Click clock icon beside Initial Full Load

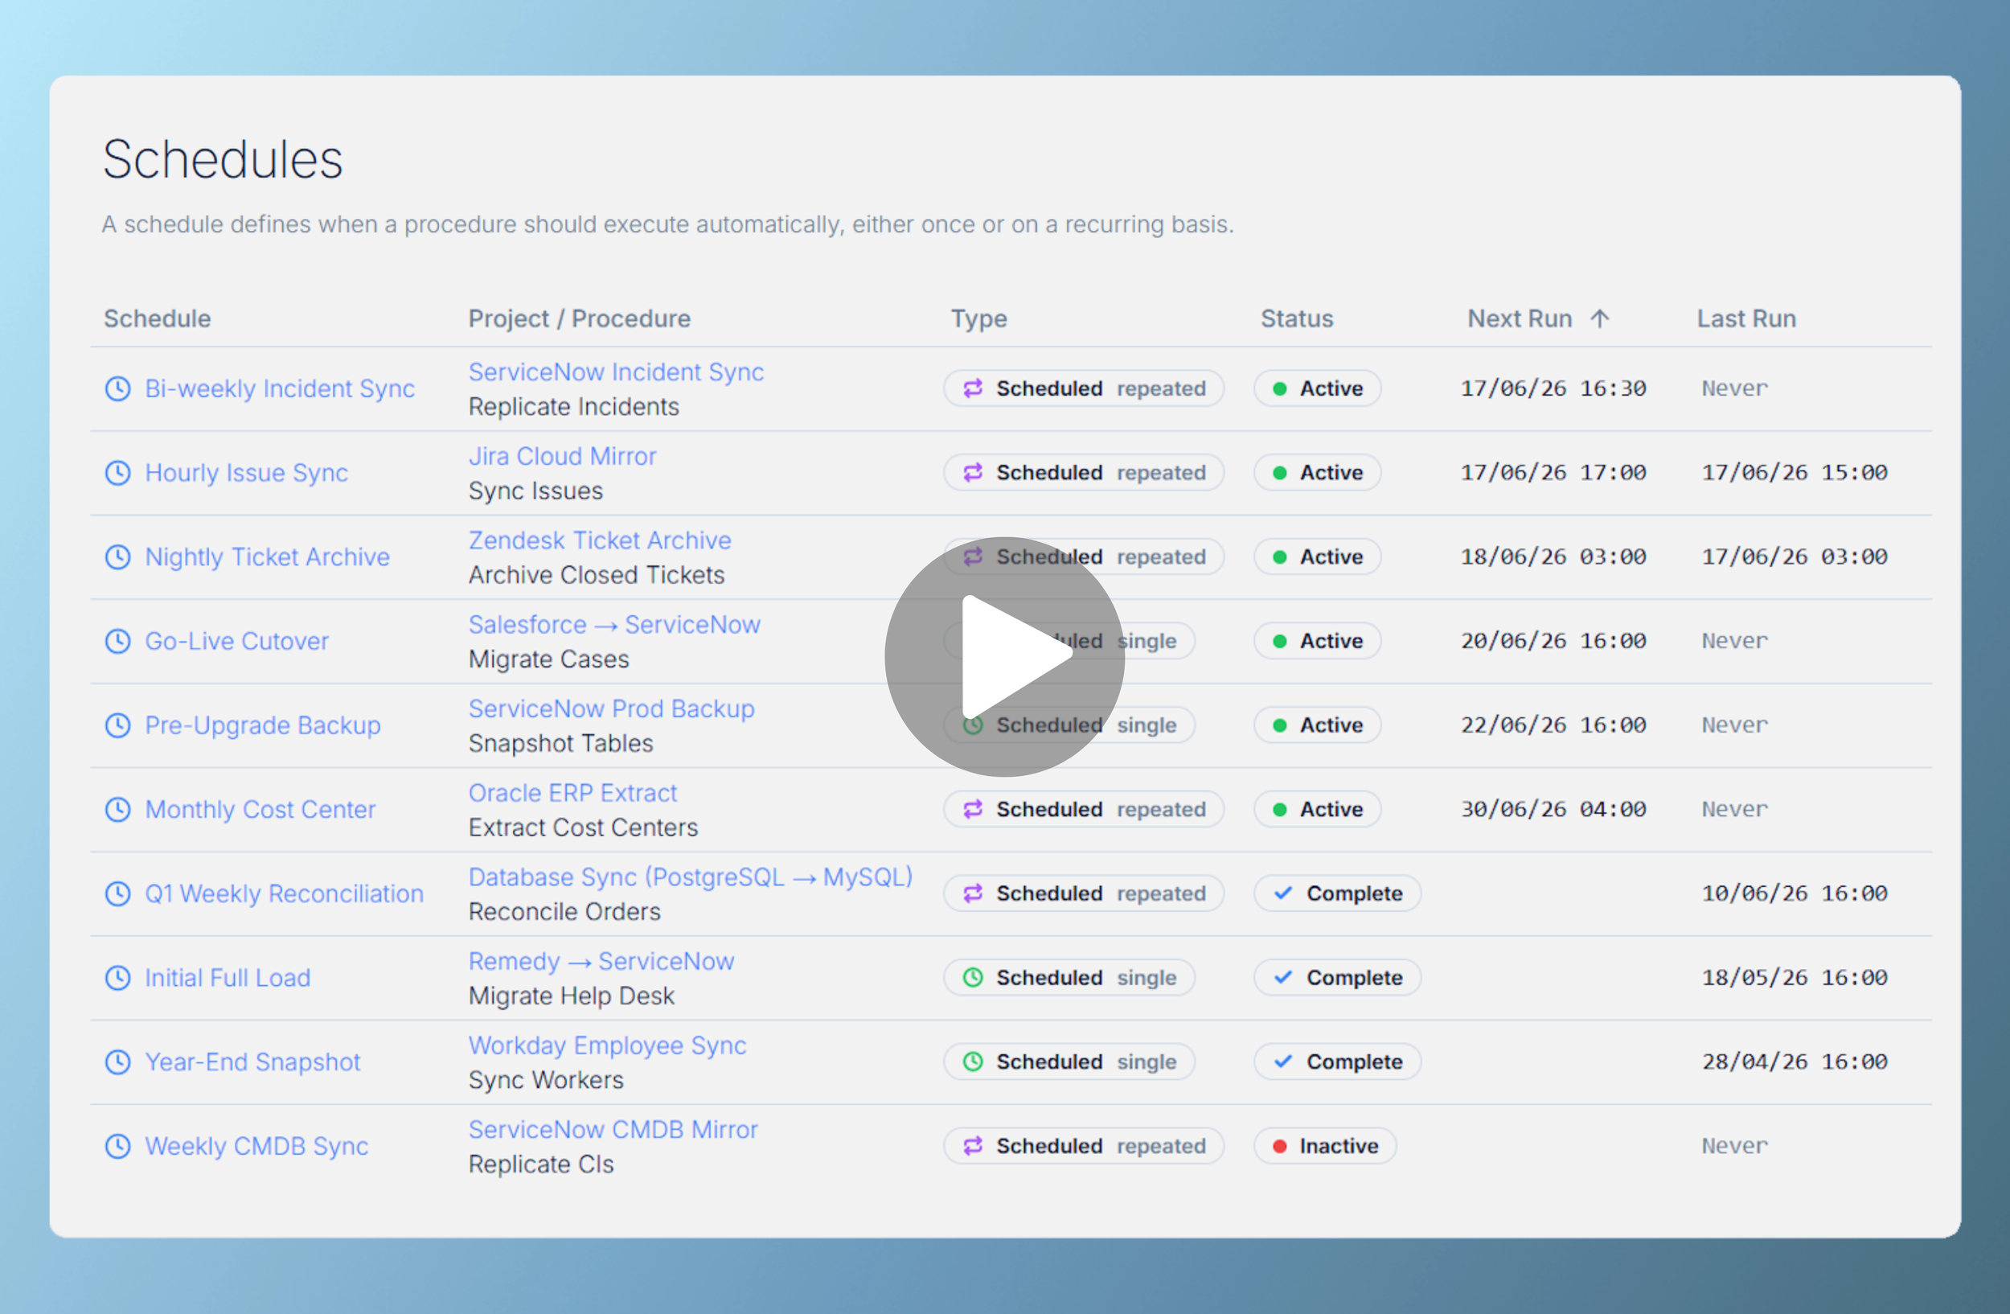pyautogui.click(x=117, y=978)
